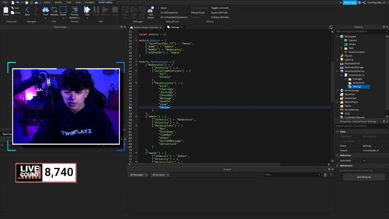Select StarterGui in the Explorer
The width and height of the screenshot is (389, 219).
(x=349, y=94)
